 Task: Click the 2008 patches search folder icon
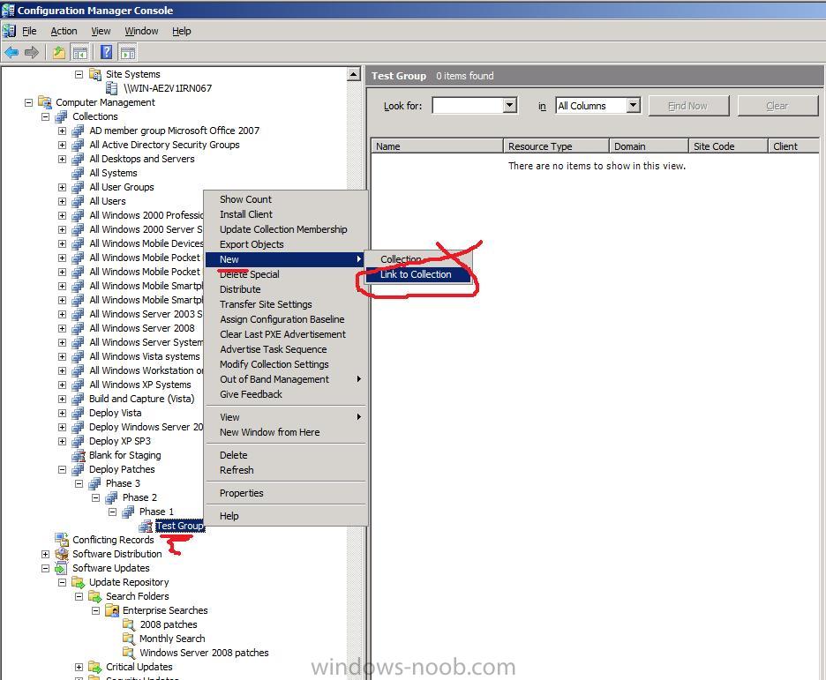click(x=129, y=624)
